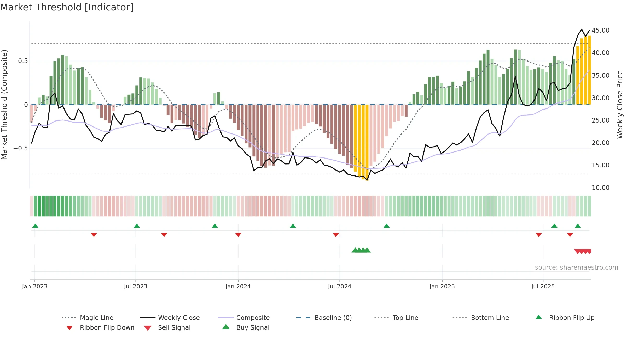Click the 10.00 price axis tick
Viewport: 627px width, 352px height.
coord(601,188)
